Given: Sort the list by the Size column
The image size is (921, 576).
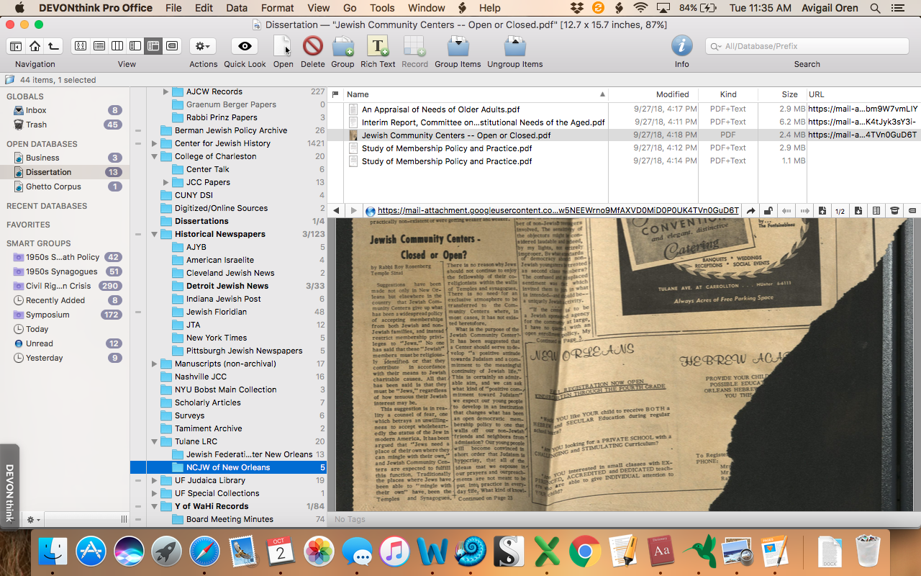Looking at the screenshot, I should [781, 94].
